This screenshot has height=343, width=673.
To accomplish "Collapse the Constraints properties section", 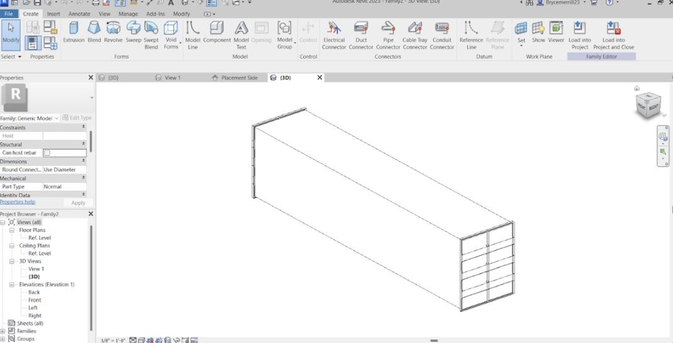I will (83, 128).
